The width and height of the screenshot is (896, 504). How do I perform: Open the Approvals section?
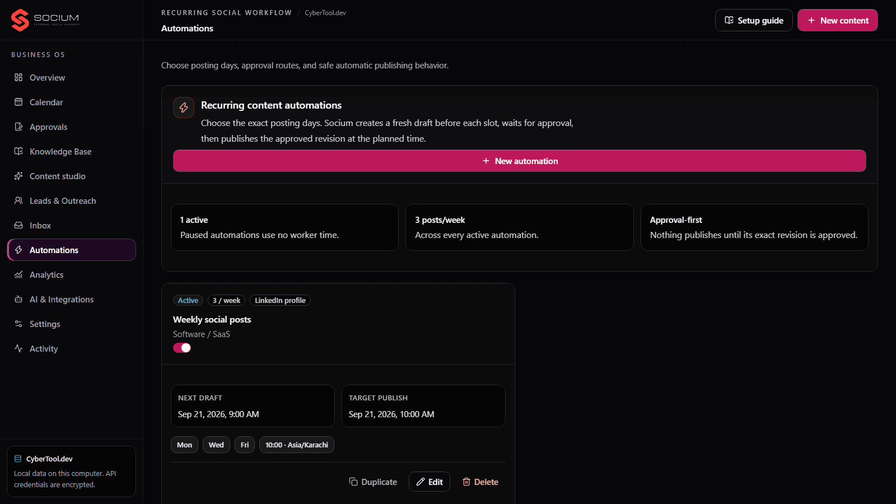72,127
